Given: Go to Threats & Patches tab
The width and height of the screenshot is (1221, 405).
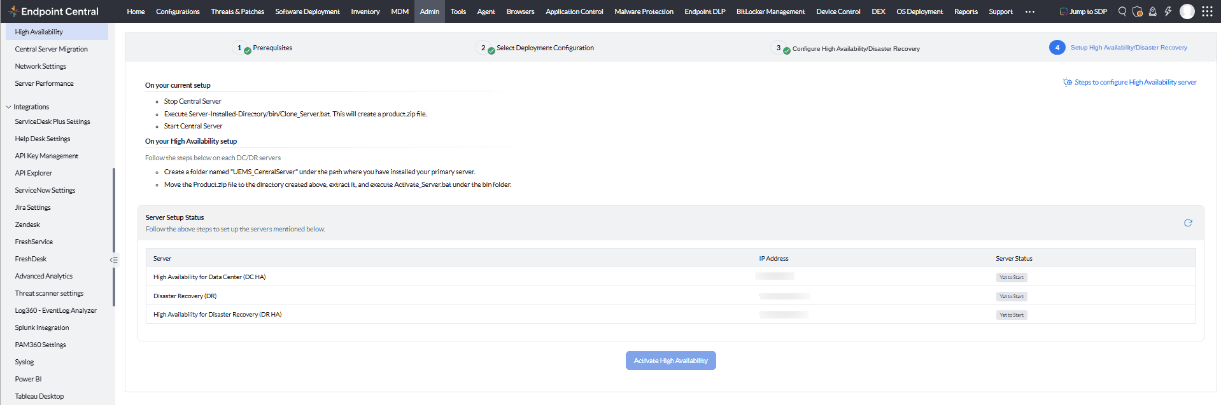Looking at the screenshot, I should (237, 11).
